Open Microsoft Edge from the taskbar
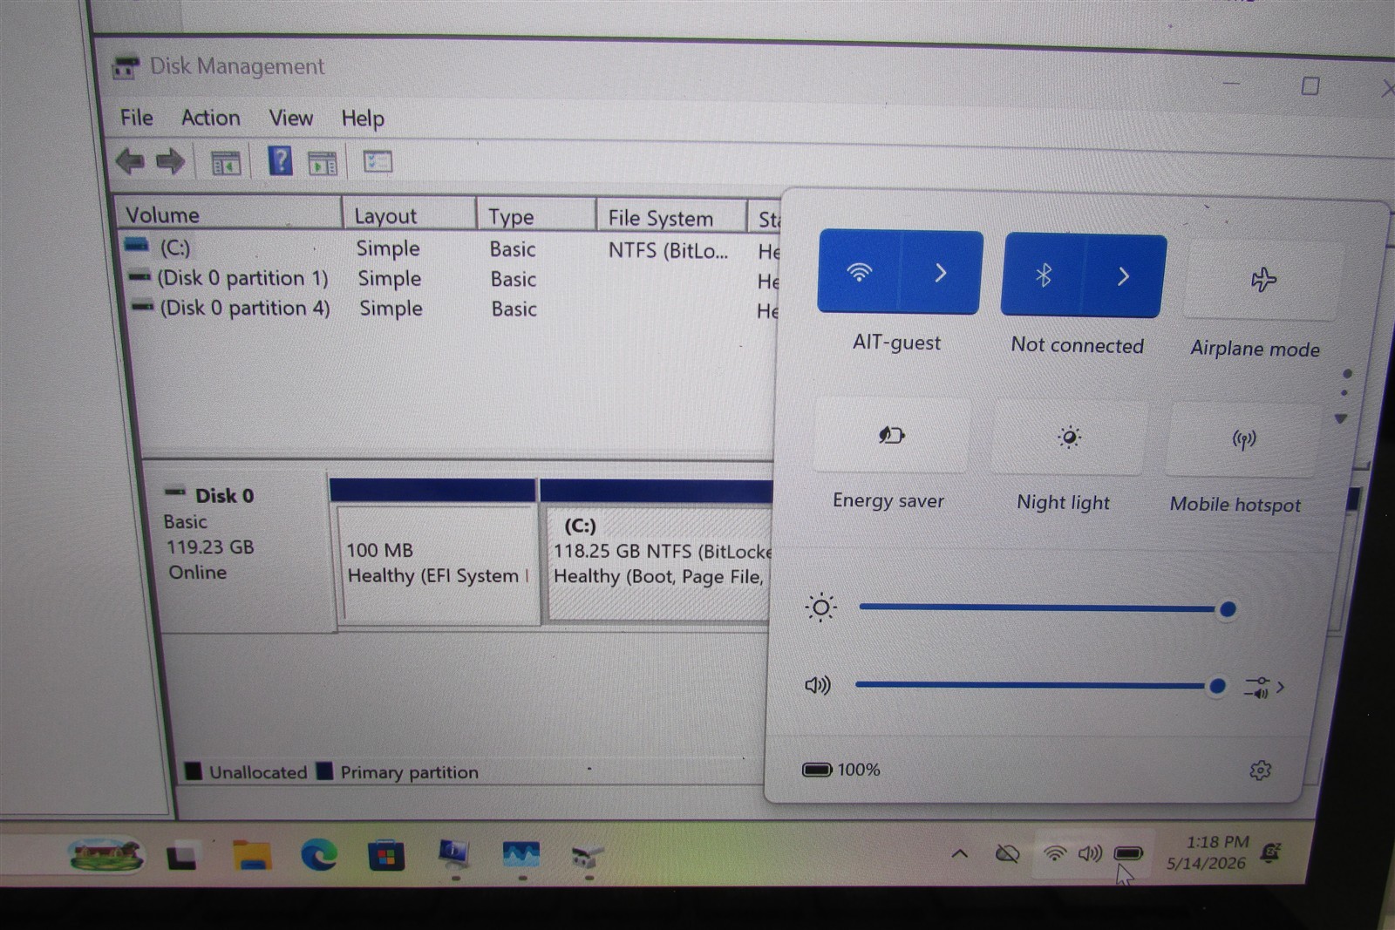This screenshot has width=1395, height=930. [x=319, y=855]
